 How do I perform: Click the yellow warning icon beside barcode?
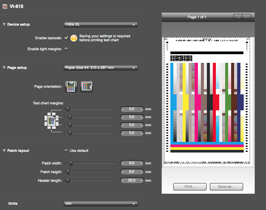(74, 38)
